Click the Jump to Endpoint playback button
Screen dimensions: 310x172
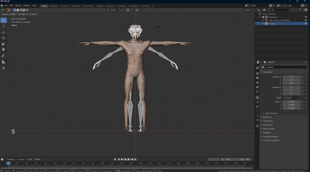(135, 159)
